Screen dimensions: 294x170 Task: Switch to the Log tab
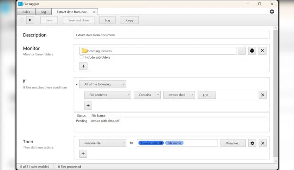tap(43, 12)
